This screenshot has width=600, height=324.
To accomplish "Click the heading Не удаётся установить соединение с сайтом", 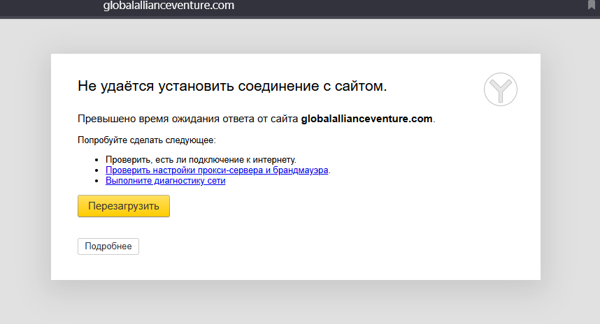I will 232,87.
